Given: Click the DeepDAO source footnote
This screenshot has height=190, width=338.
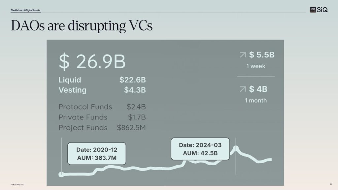Looking at the screenshot, I should [17, 185].
